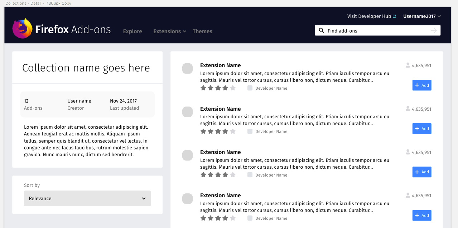Click the first extension's Developer Name
The image size is (458, 228).
271,88
